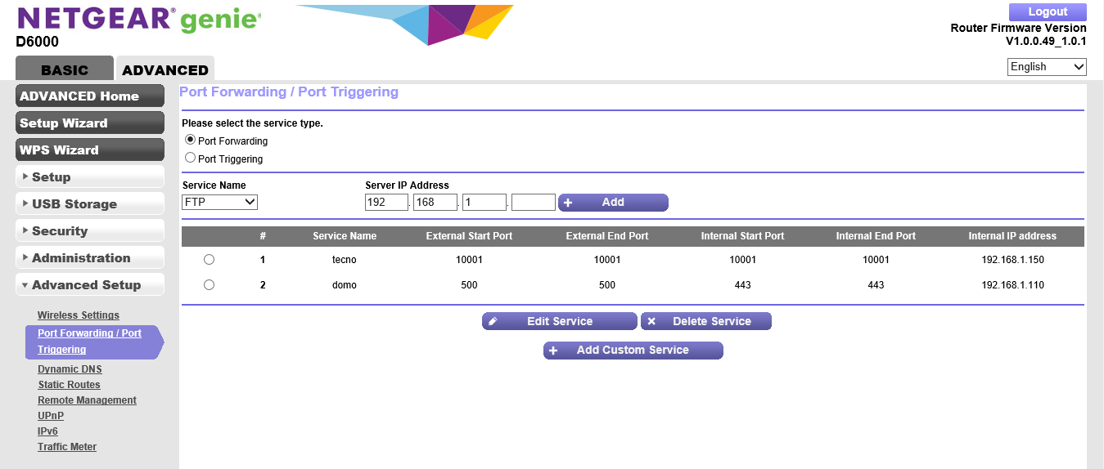Select the radio button for tecno row
Image resolution: width=1104 pixels, height=469 pixels.
(209, 259)
